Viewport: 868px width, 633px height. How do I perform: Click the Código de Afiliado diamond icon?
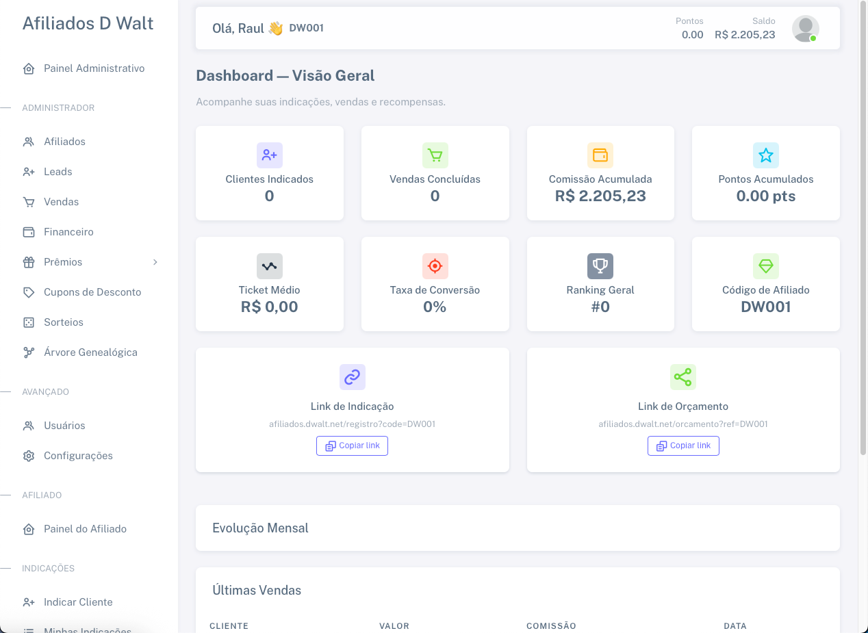(765, 266)
